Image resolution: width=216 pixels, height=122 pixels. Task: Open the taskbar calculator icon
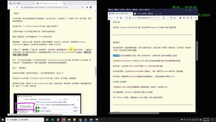58,120
